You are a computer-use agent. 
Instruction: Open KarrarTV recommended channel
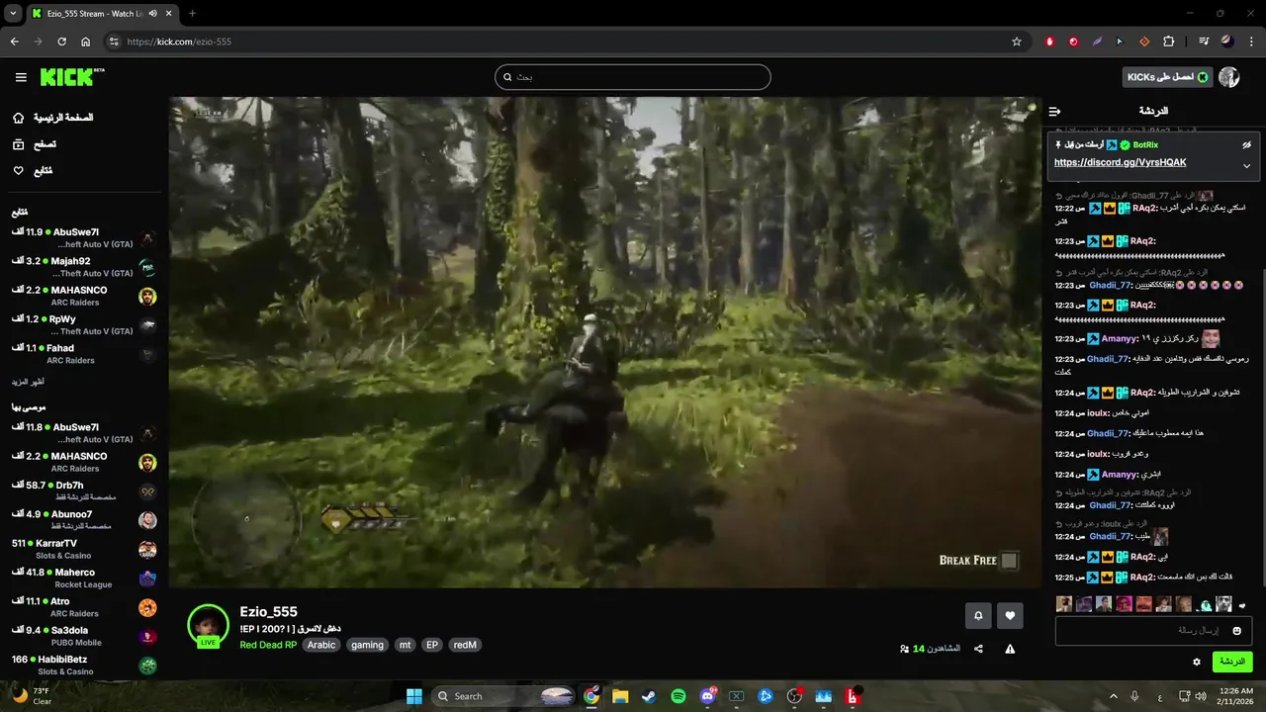point(83,549)
